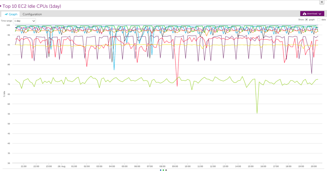Screen dimensions: 327x178
Task: Click the % Idle vertical axis label
Action: (x=4, y=94)
